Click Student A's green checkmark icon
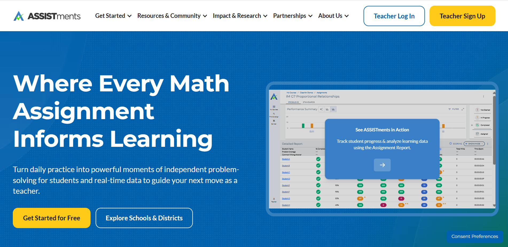The height and width of the screenshot is (247, 508). pyautogui.click(x=318, y=159)
